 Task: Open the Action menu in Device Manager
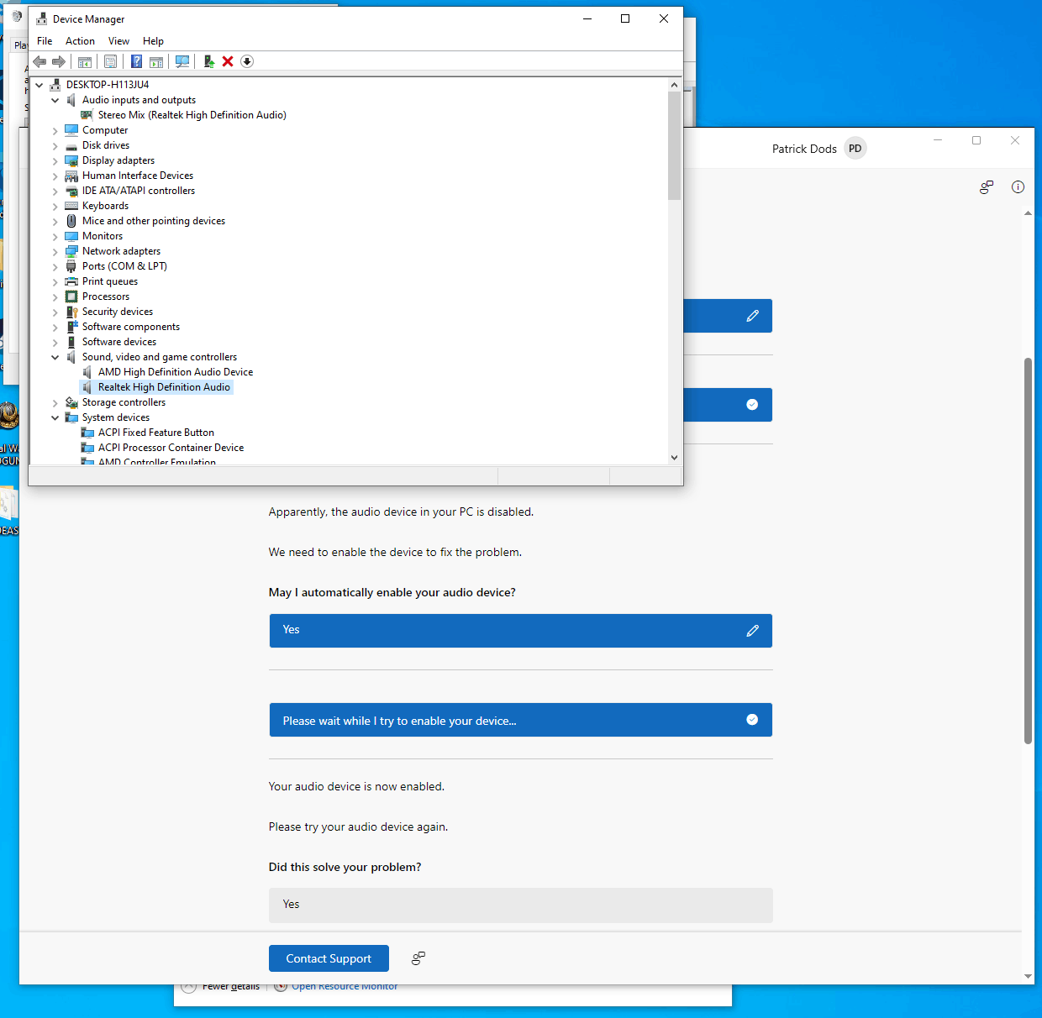[80, 41]
